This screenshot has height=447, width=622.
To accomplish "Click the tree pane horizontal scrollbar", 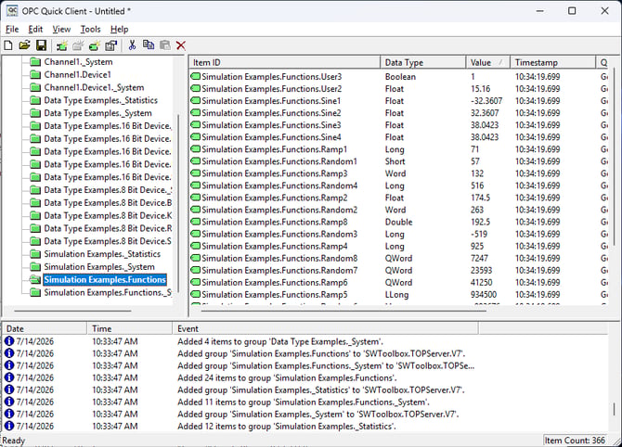I will click(72, 311).
